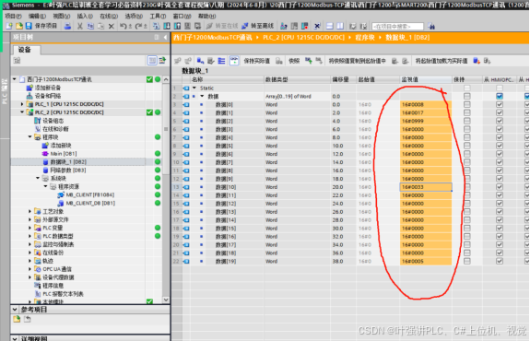Click the Print toolbar icon
Screen dimensions: 530x341
67,26
